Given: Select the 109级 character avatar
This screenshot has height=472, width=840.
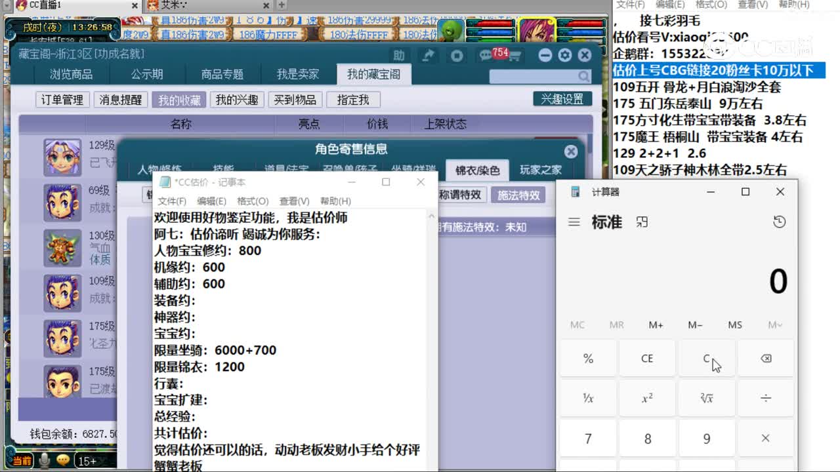Looking at the screenshot, I should [x=62, y=293].
